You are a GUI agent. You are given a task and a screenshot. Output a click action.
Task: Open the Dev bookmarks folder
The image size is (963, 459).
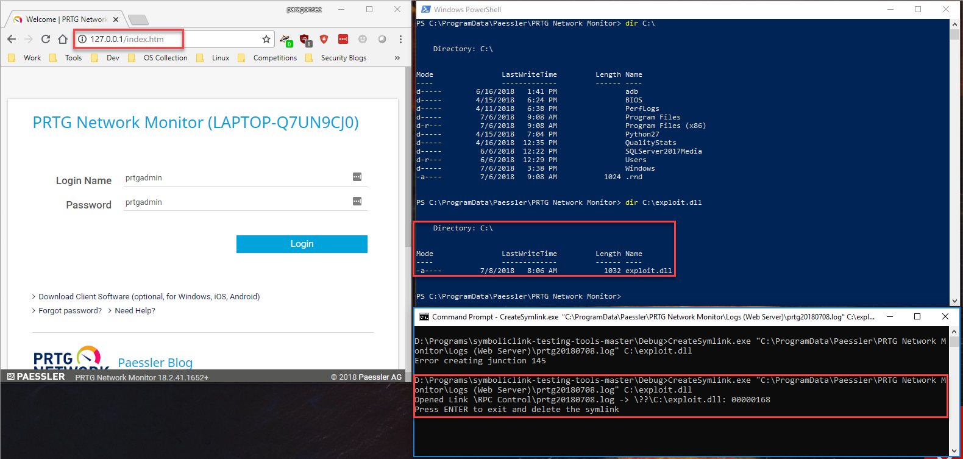tap(106, 58)
